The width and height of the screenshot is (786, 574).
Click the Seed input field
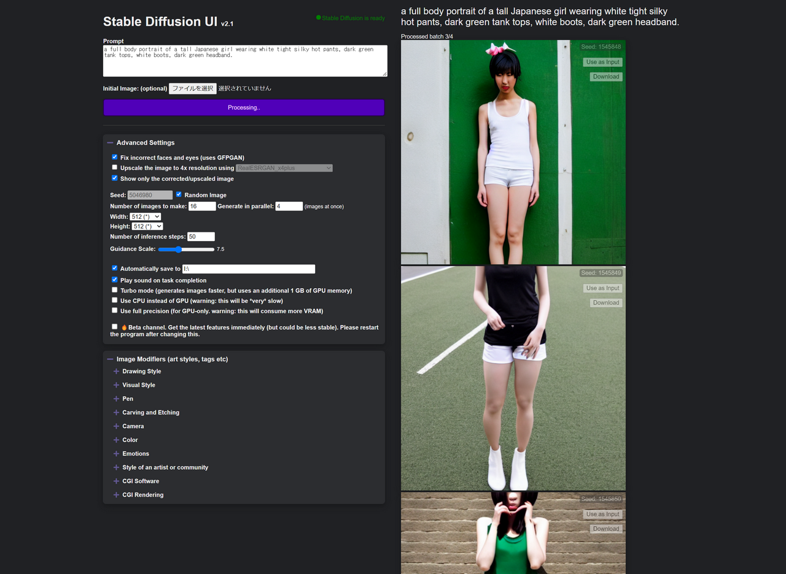(x=150, y=194)
